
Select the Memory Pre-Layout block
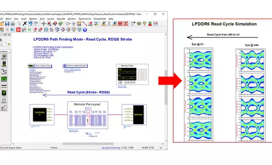pos(87,115)
